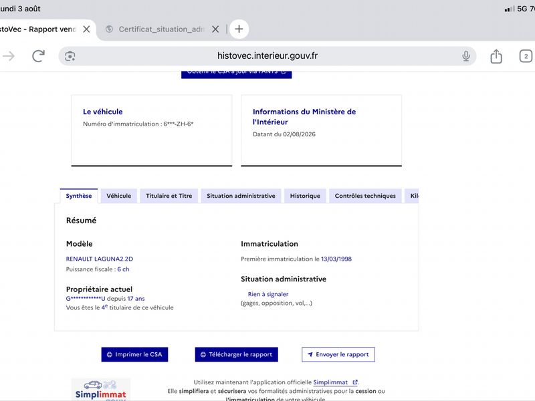Select the RENAULT LAGUNA2.2D model text
This screenshot has width=535, height=401.
(x=100, y=259)
